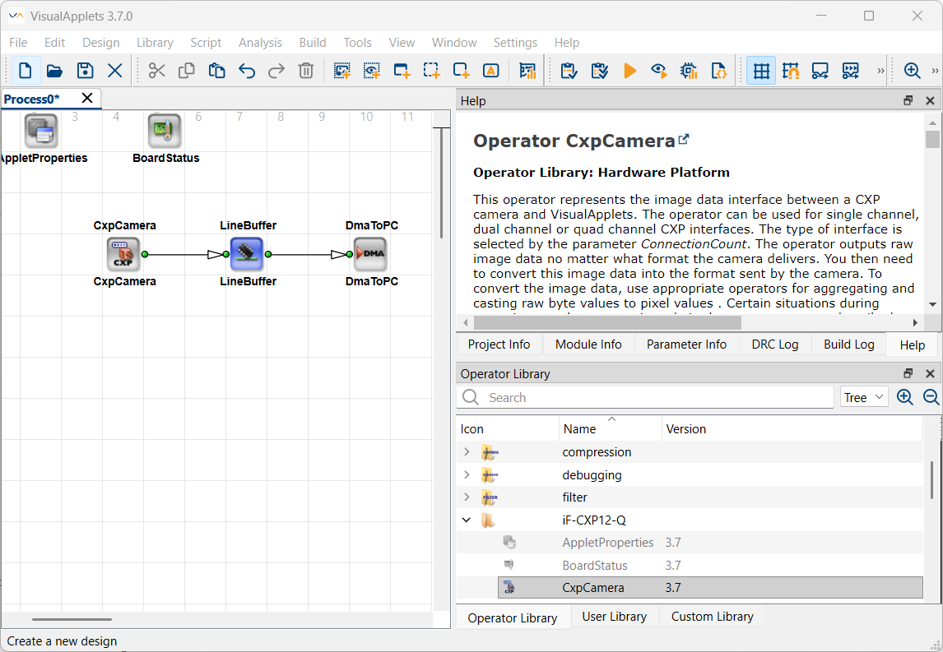This screenshot has height=652, width=943.
Task: Zoom out the Operator Library list
Action: (x=931, y=396)
